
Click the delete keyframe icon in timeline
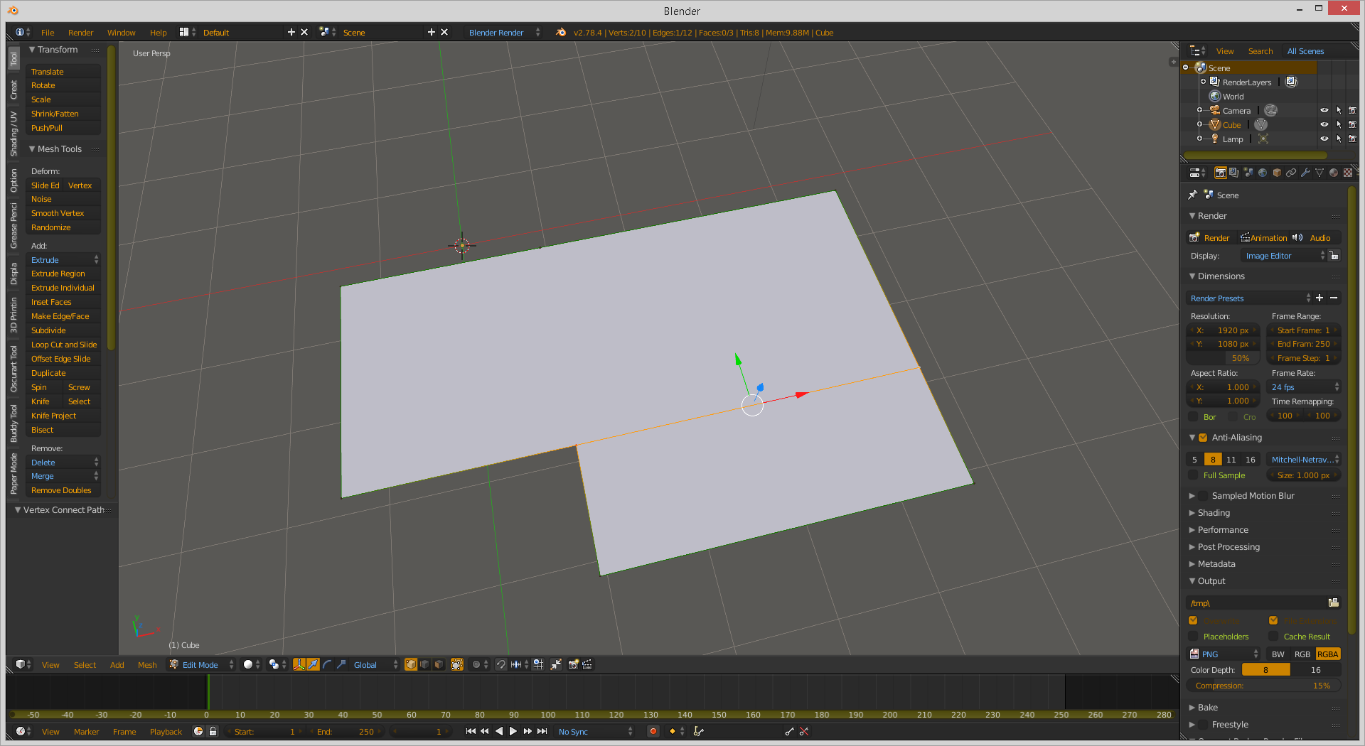point(804,731)
